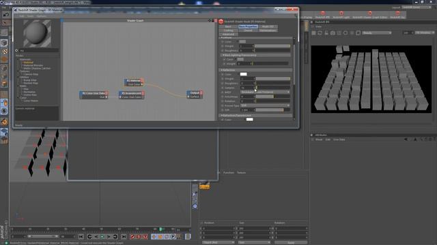Click the material preview sphere thumbnail

[x=37, y=33]
